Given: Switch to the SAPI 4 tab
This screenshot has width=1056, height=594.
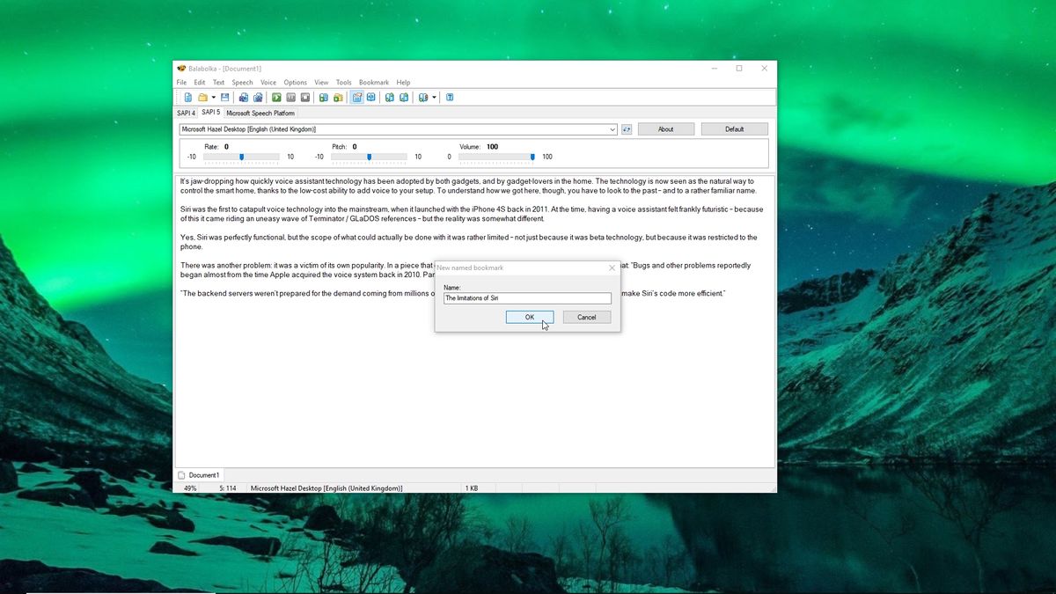Looking at the screenshot, I should [186, 113].
